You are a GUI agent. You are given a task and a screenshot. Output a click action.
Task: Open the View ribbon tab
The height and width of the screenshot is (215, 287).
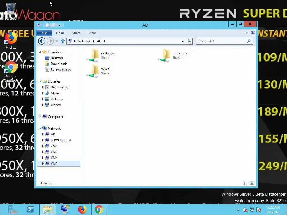(x=92, y=33)
